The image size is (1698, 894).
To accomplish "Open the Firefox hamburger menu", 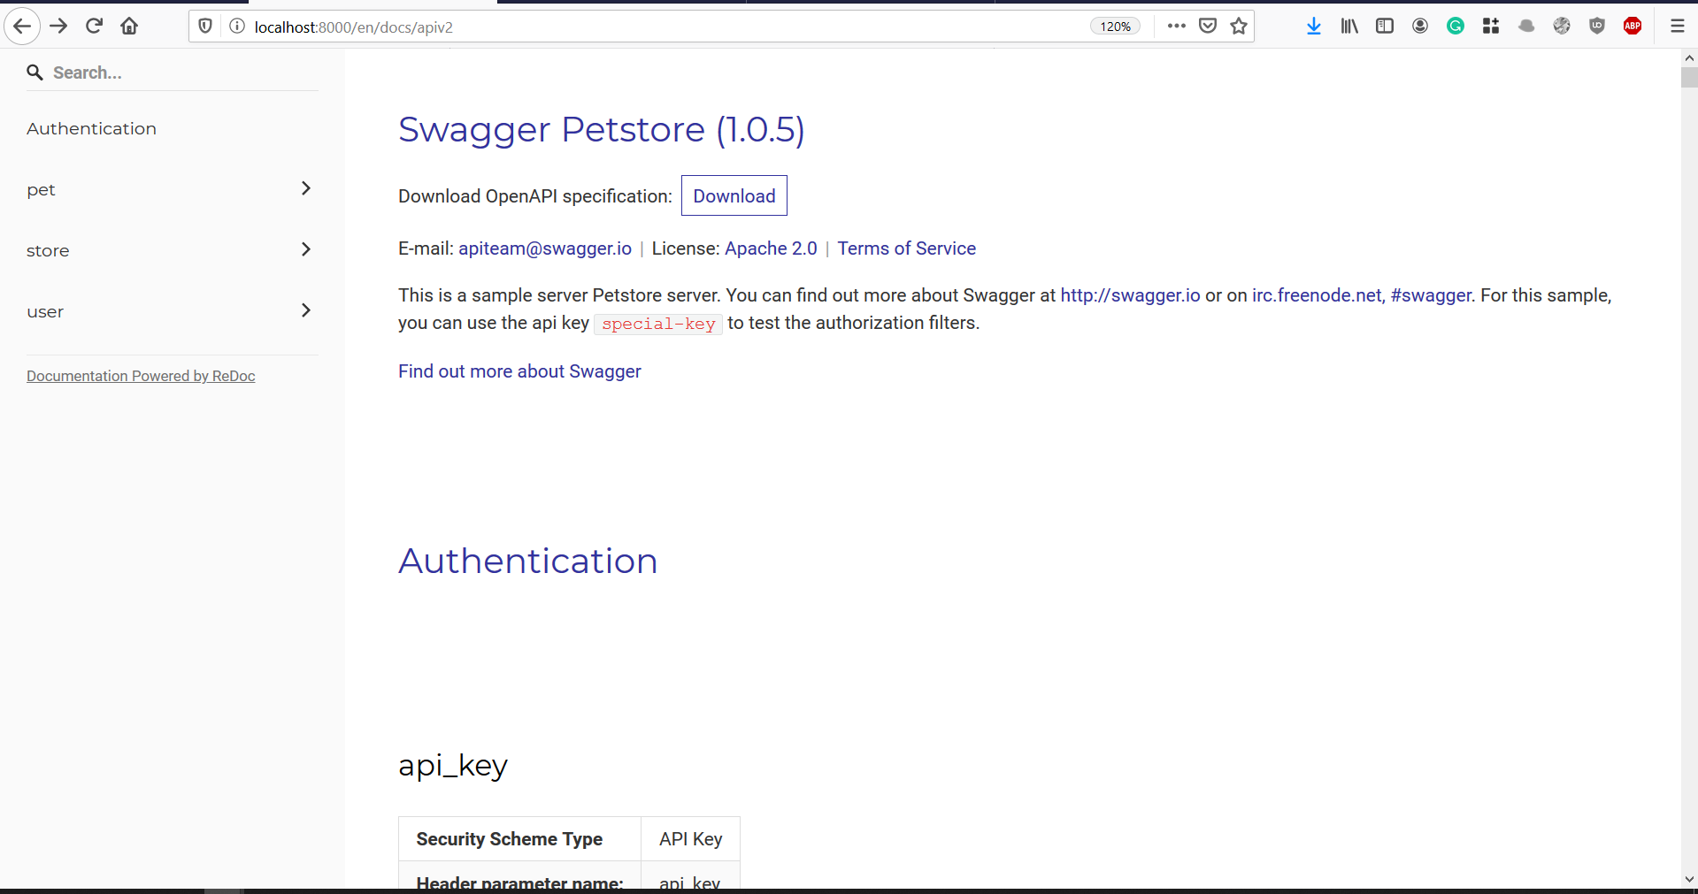I will pos(1678,26).
